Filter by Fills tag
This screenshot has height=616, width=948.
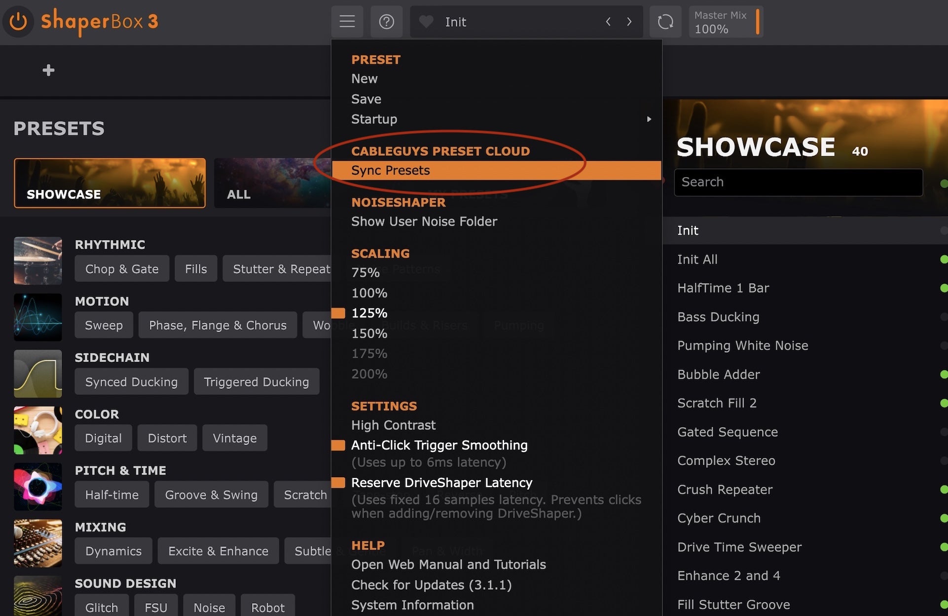[196, 269]
